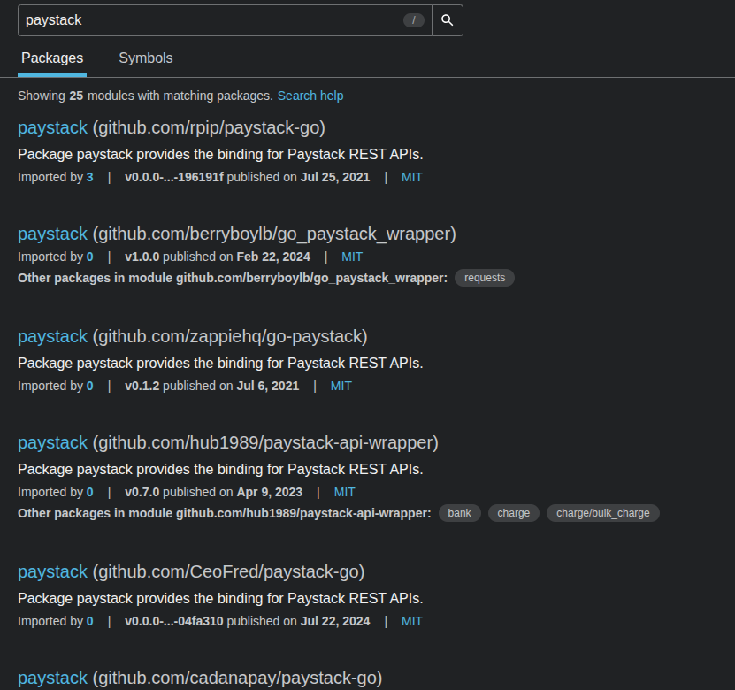Open MIT license for hub1989/paystack-api-wrapper
Screen dimensions: 735x690
345,492
